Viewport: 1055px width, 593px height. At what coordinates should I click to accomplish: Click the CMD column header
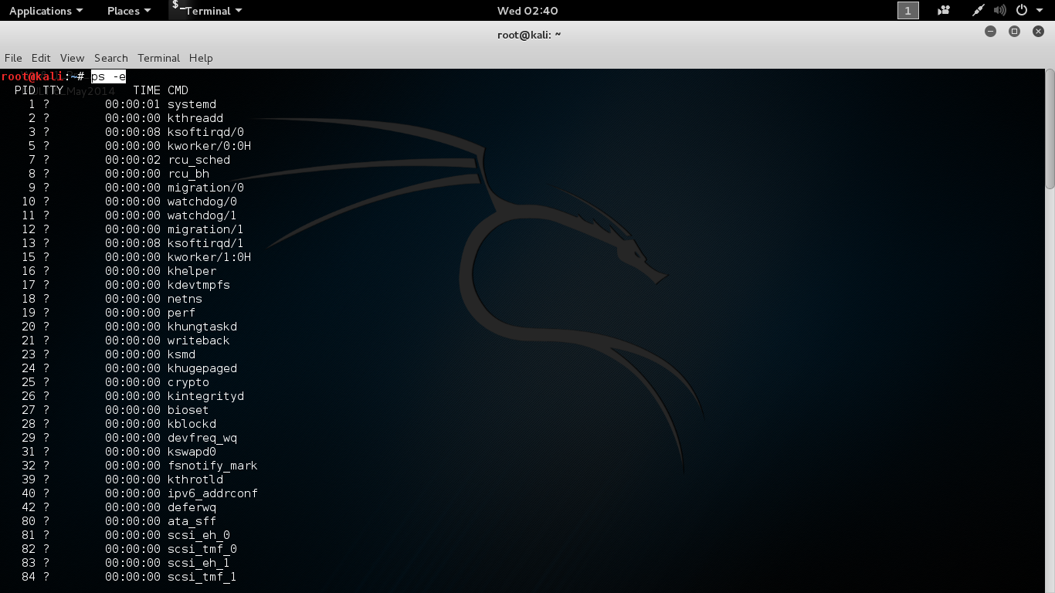pyautogui.click(x=178, y=90)
